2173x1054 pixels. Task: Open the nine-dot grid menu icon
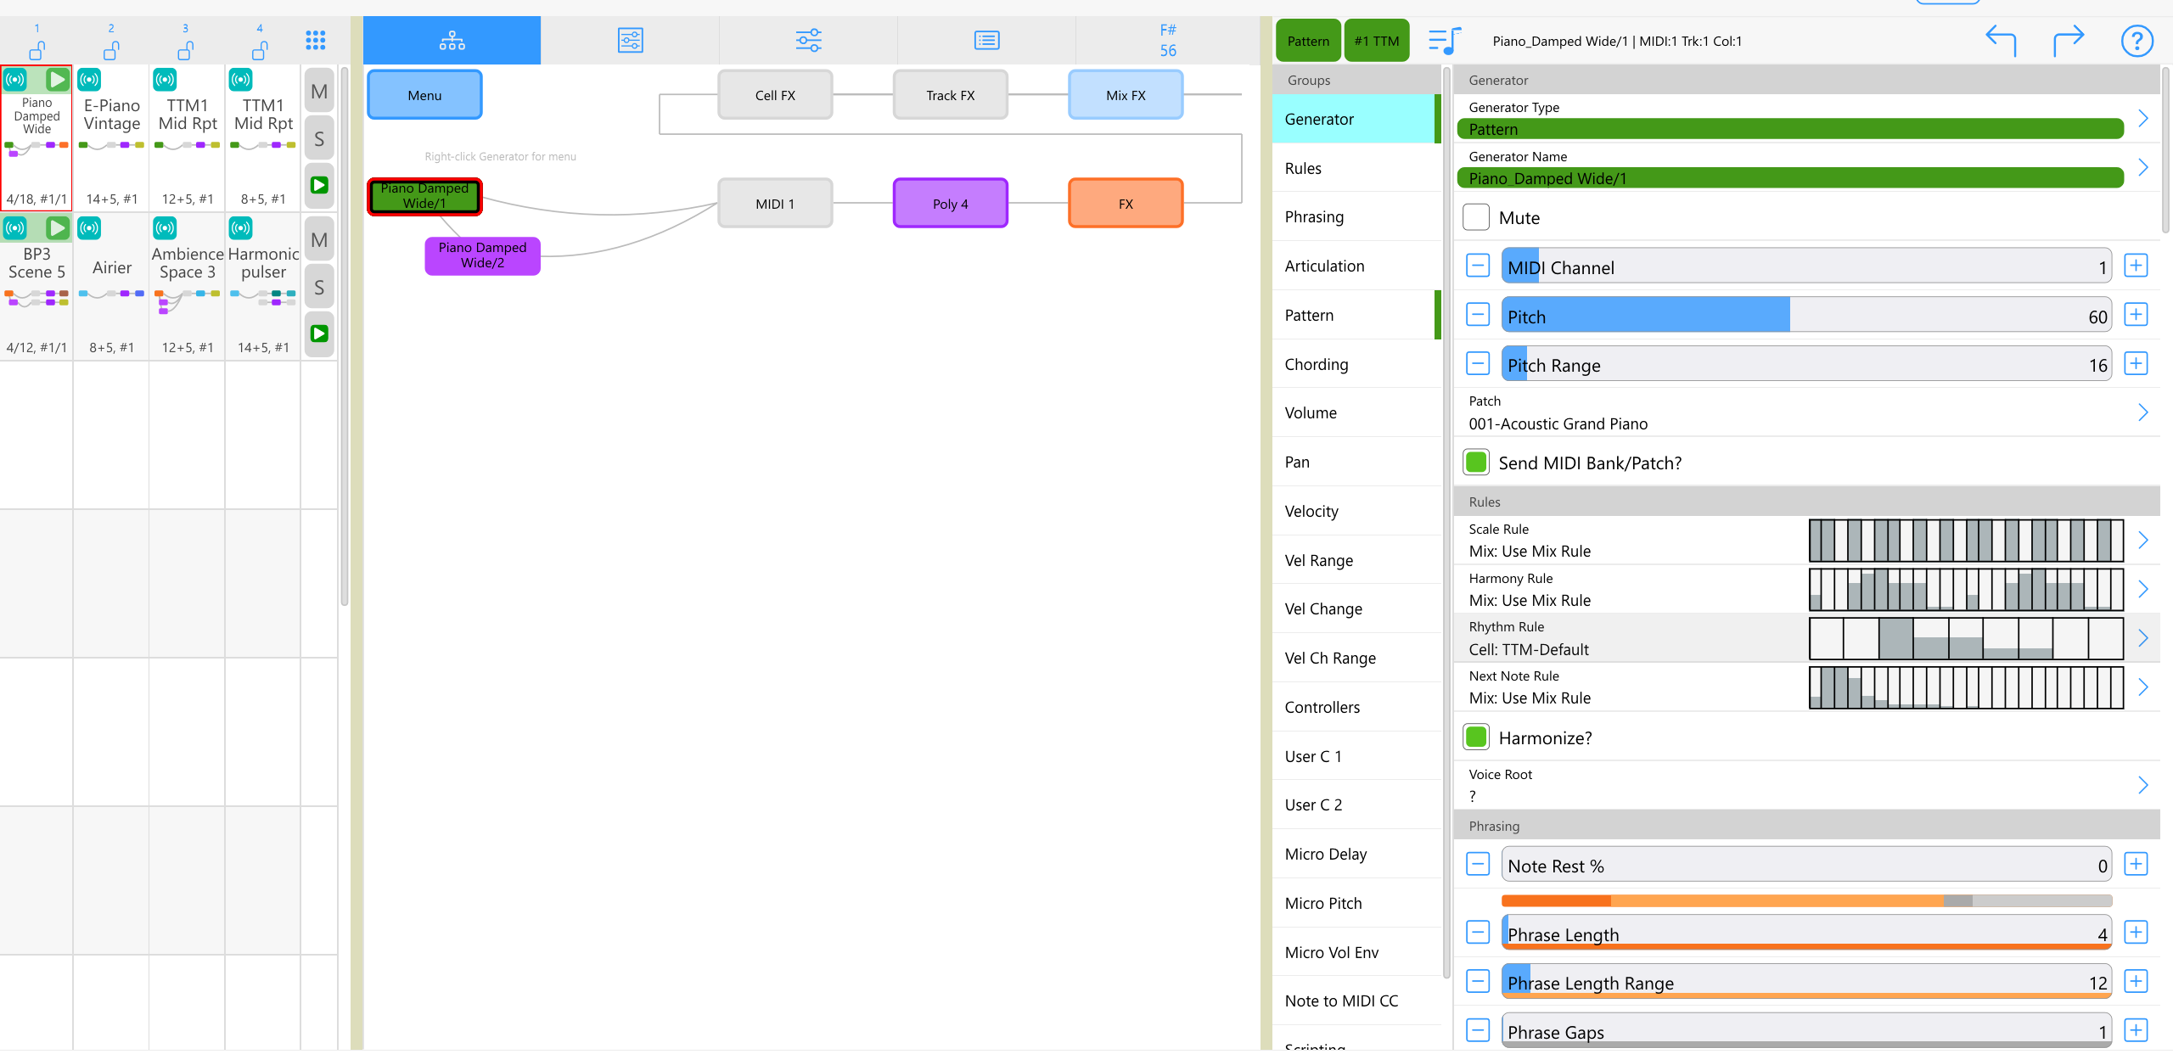[315, 40]
